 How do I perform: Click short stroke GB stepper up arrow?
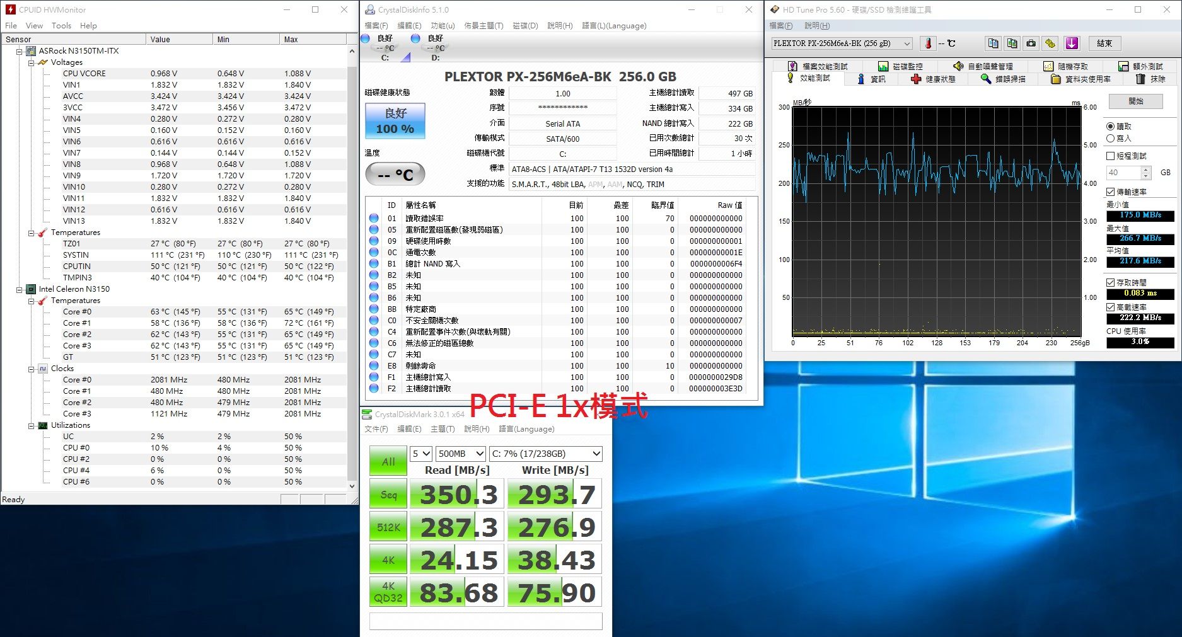(1146, 169)
